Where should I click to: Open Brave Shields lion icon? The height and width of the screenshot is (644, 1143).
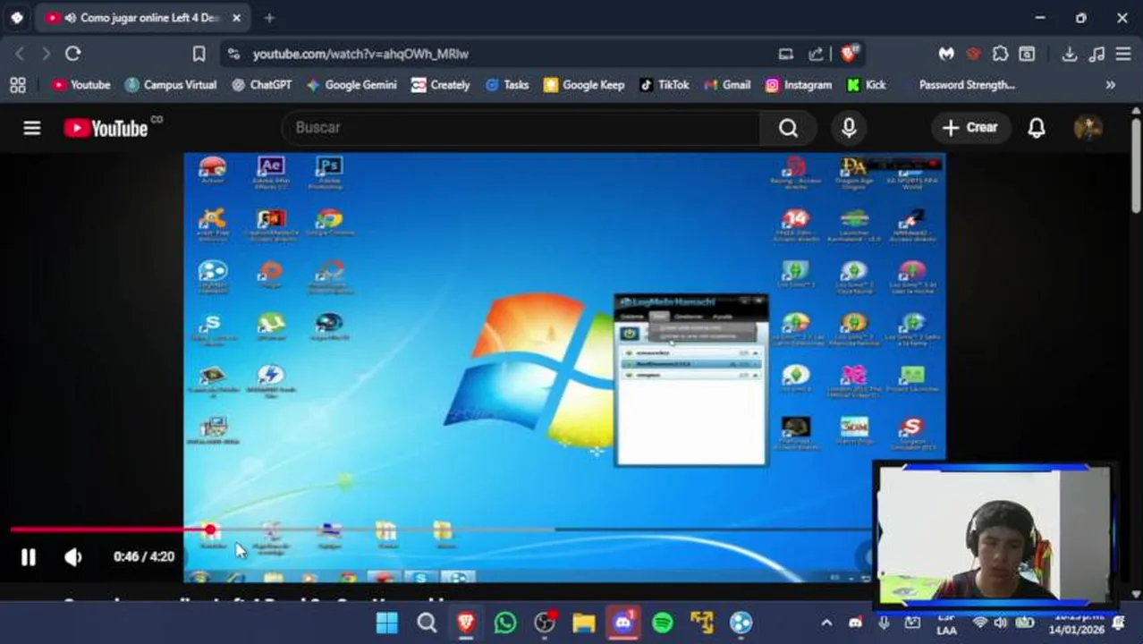point(849,54)
